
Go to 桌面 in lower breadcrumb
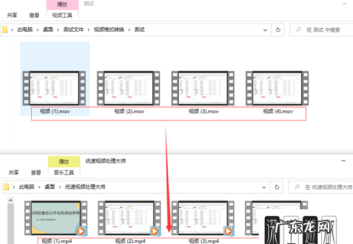pyautogui.click(x=49, y=186)
